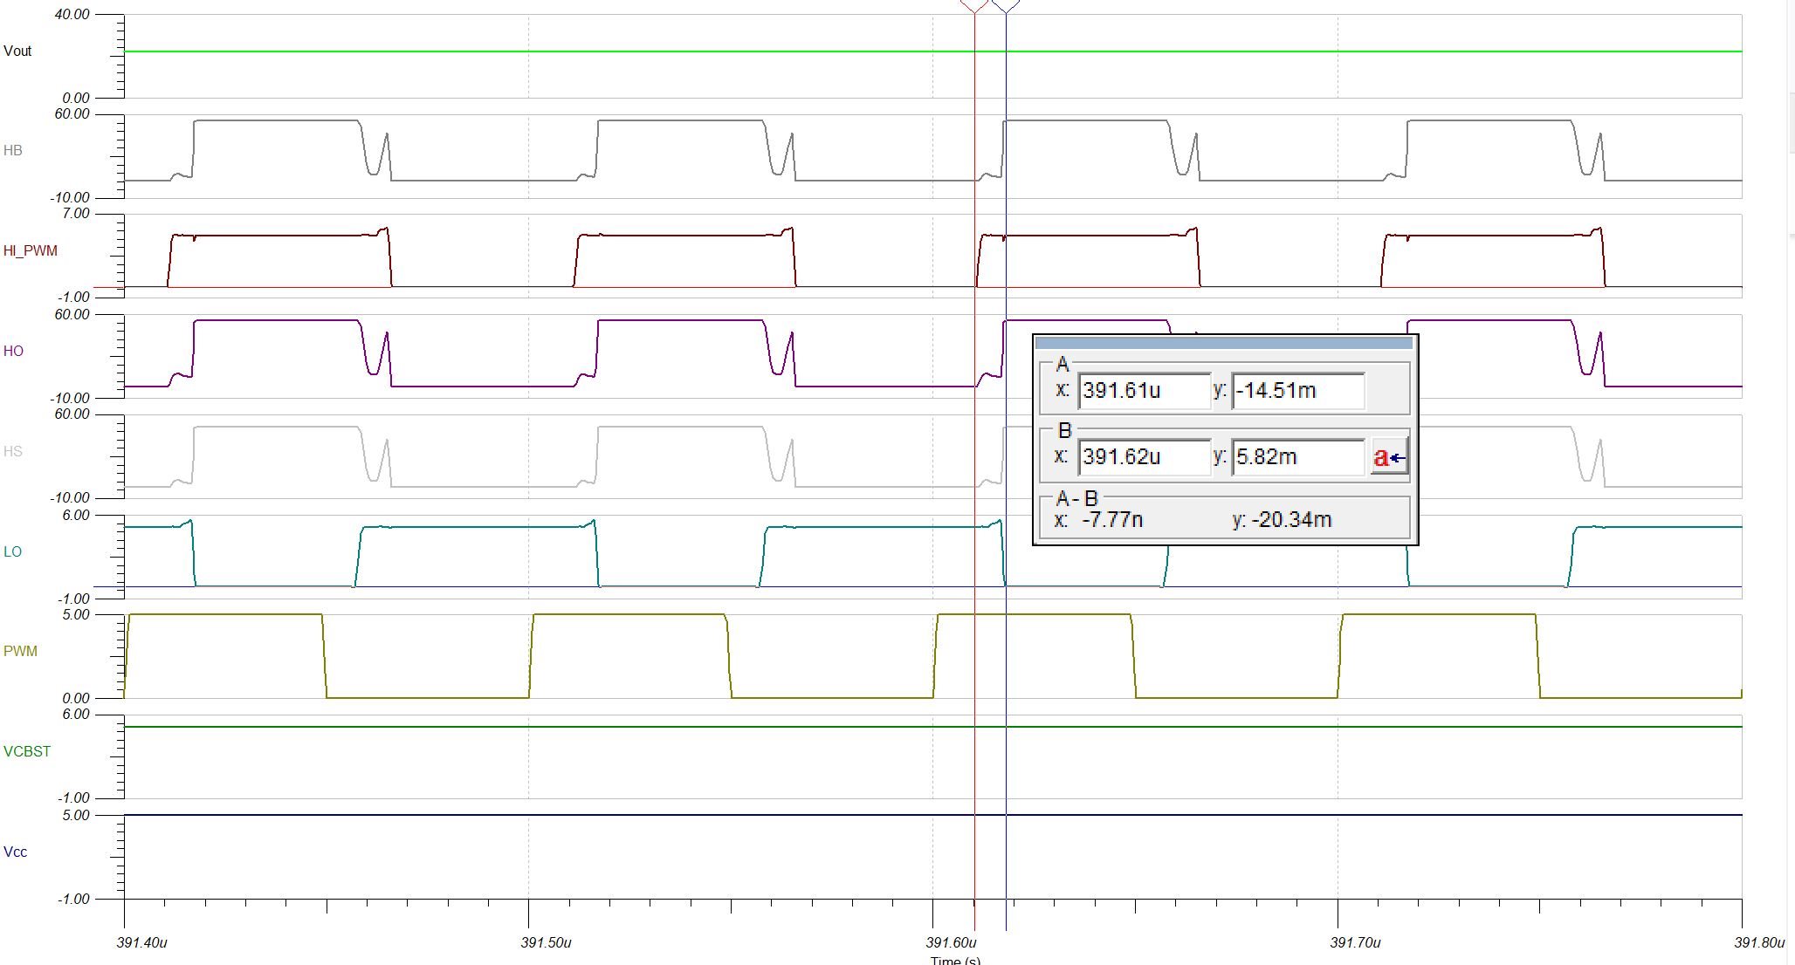The width and height of the screenshot is (1795, 965).
Task: Select the HS trace label
Action: [x=13, y=451]
